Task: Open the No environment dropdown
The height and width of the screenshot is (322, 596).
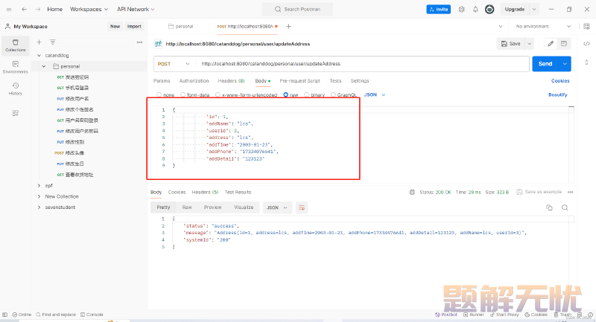Action: (x=543, y=26)
